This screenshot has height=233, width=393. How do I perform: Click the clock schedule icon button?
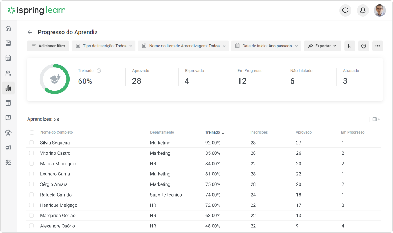point(364,46)
